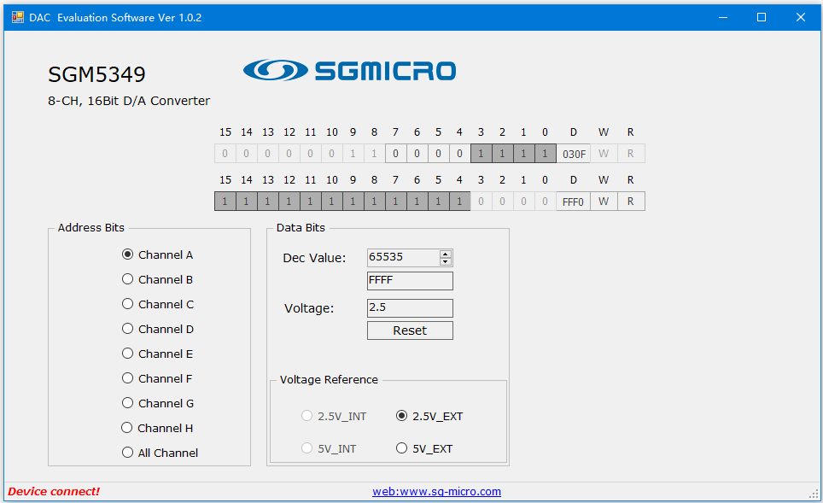Select the Channel A radio button
Screen dimensions: 823x503
(x=157, y=254)
